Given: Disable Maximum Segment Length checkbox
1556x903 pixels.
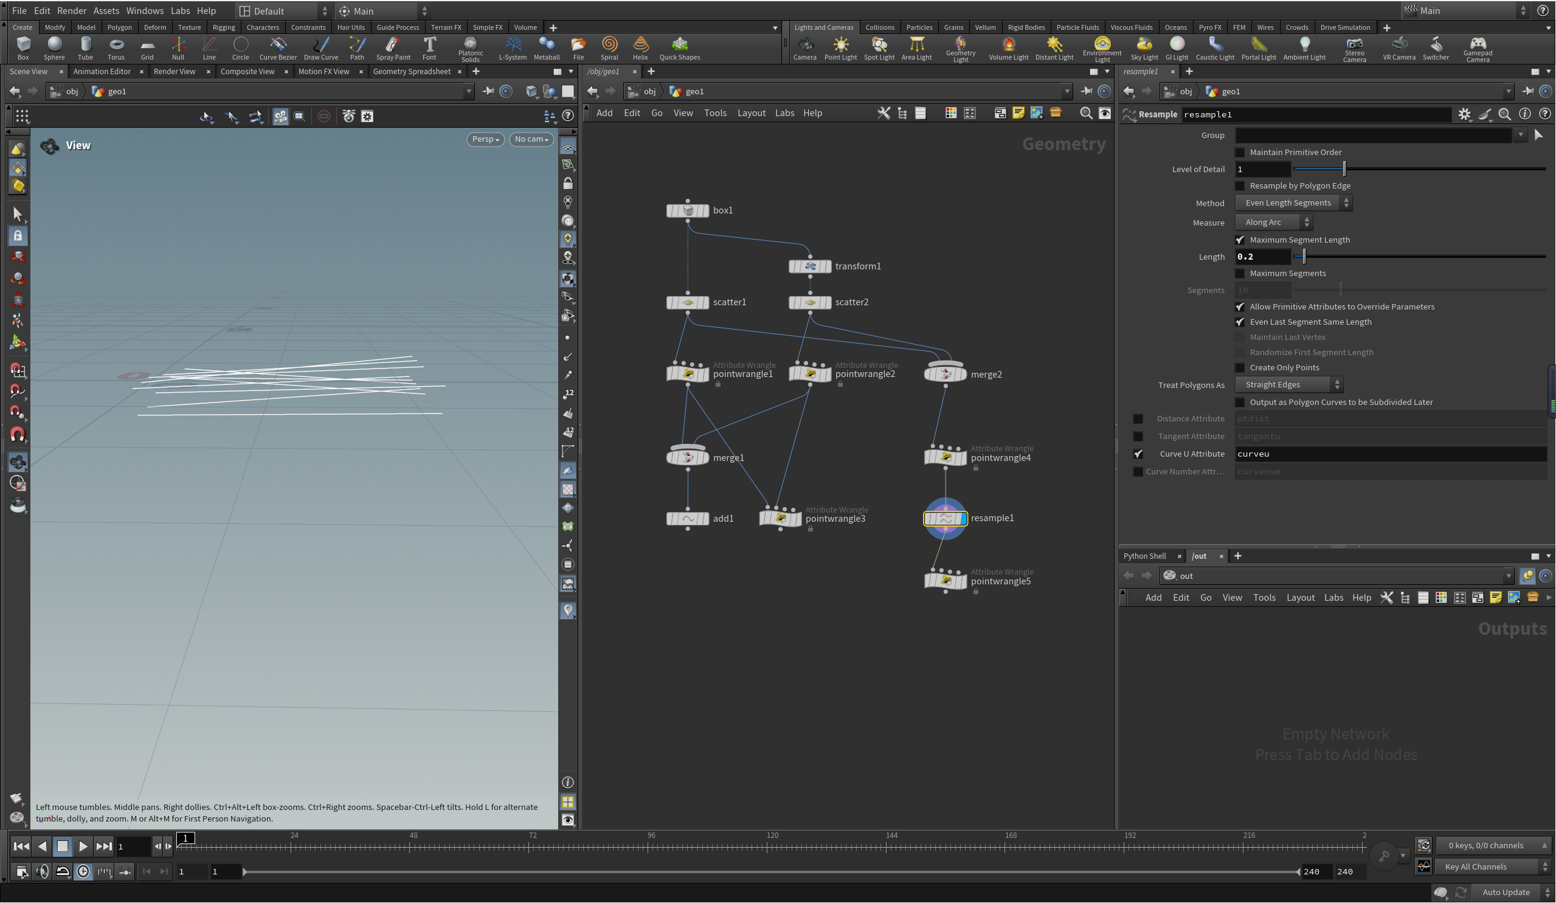Looking at the screenshot, I should point(1239,240).
